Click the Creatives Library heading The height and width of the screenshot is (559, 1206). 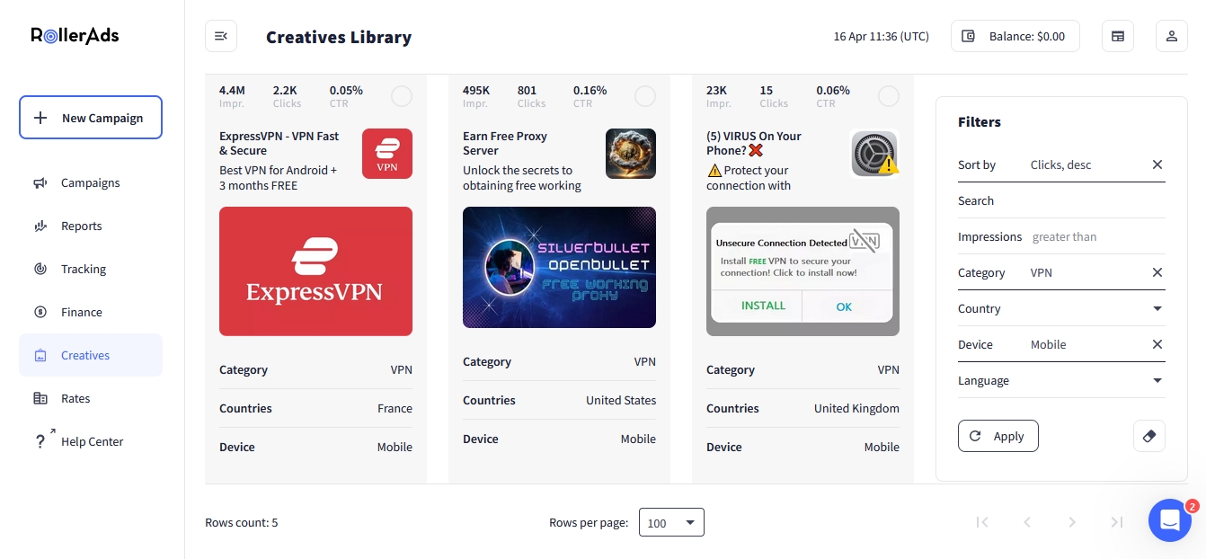pyautogui.click(x=339, y=37)
